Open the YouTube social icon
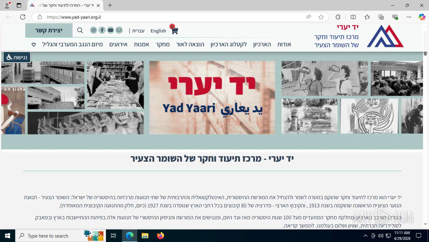This screenshot has width=429, height=242. pos(110,30)
